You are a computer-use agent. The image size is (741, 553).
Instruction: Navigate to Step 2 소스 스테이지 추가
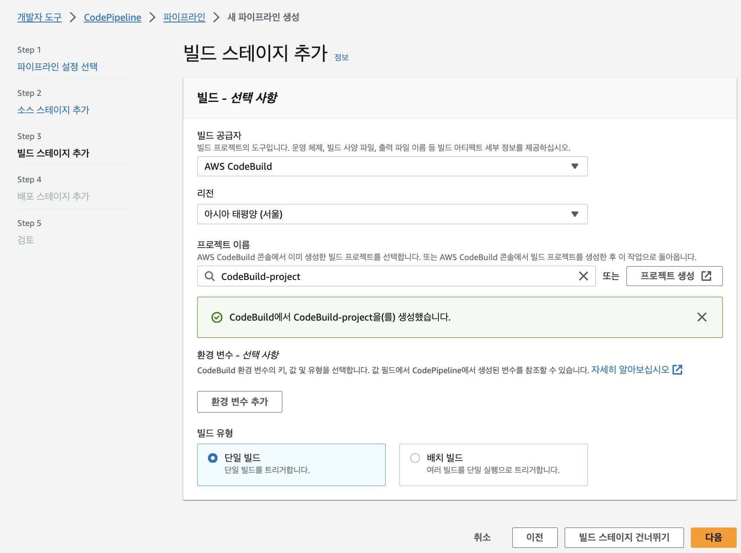click(x=53, y=110)
